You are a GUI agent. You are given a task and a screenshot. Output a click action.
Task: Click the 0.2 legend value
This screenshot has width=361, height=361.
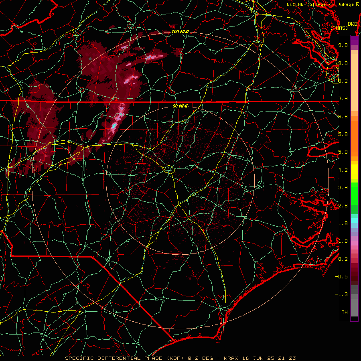click(343, 259)
